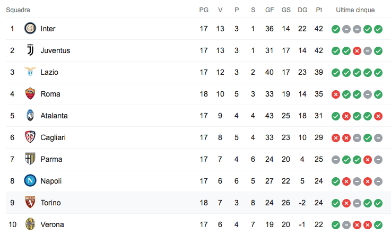Click the Roma team badge

(x=30, y=94)
